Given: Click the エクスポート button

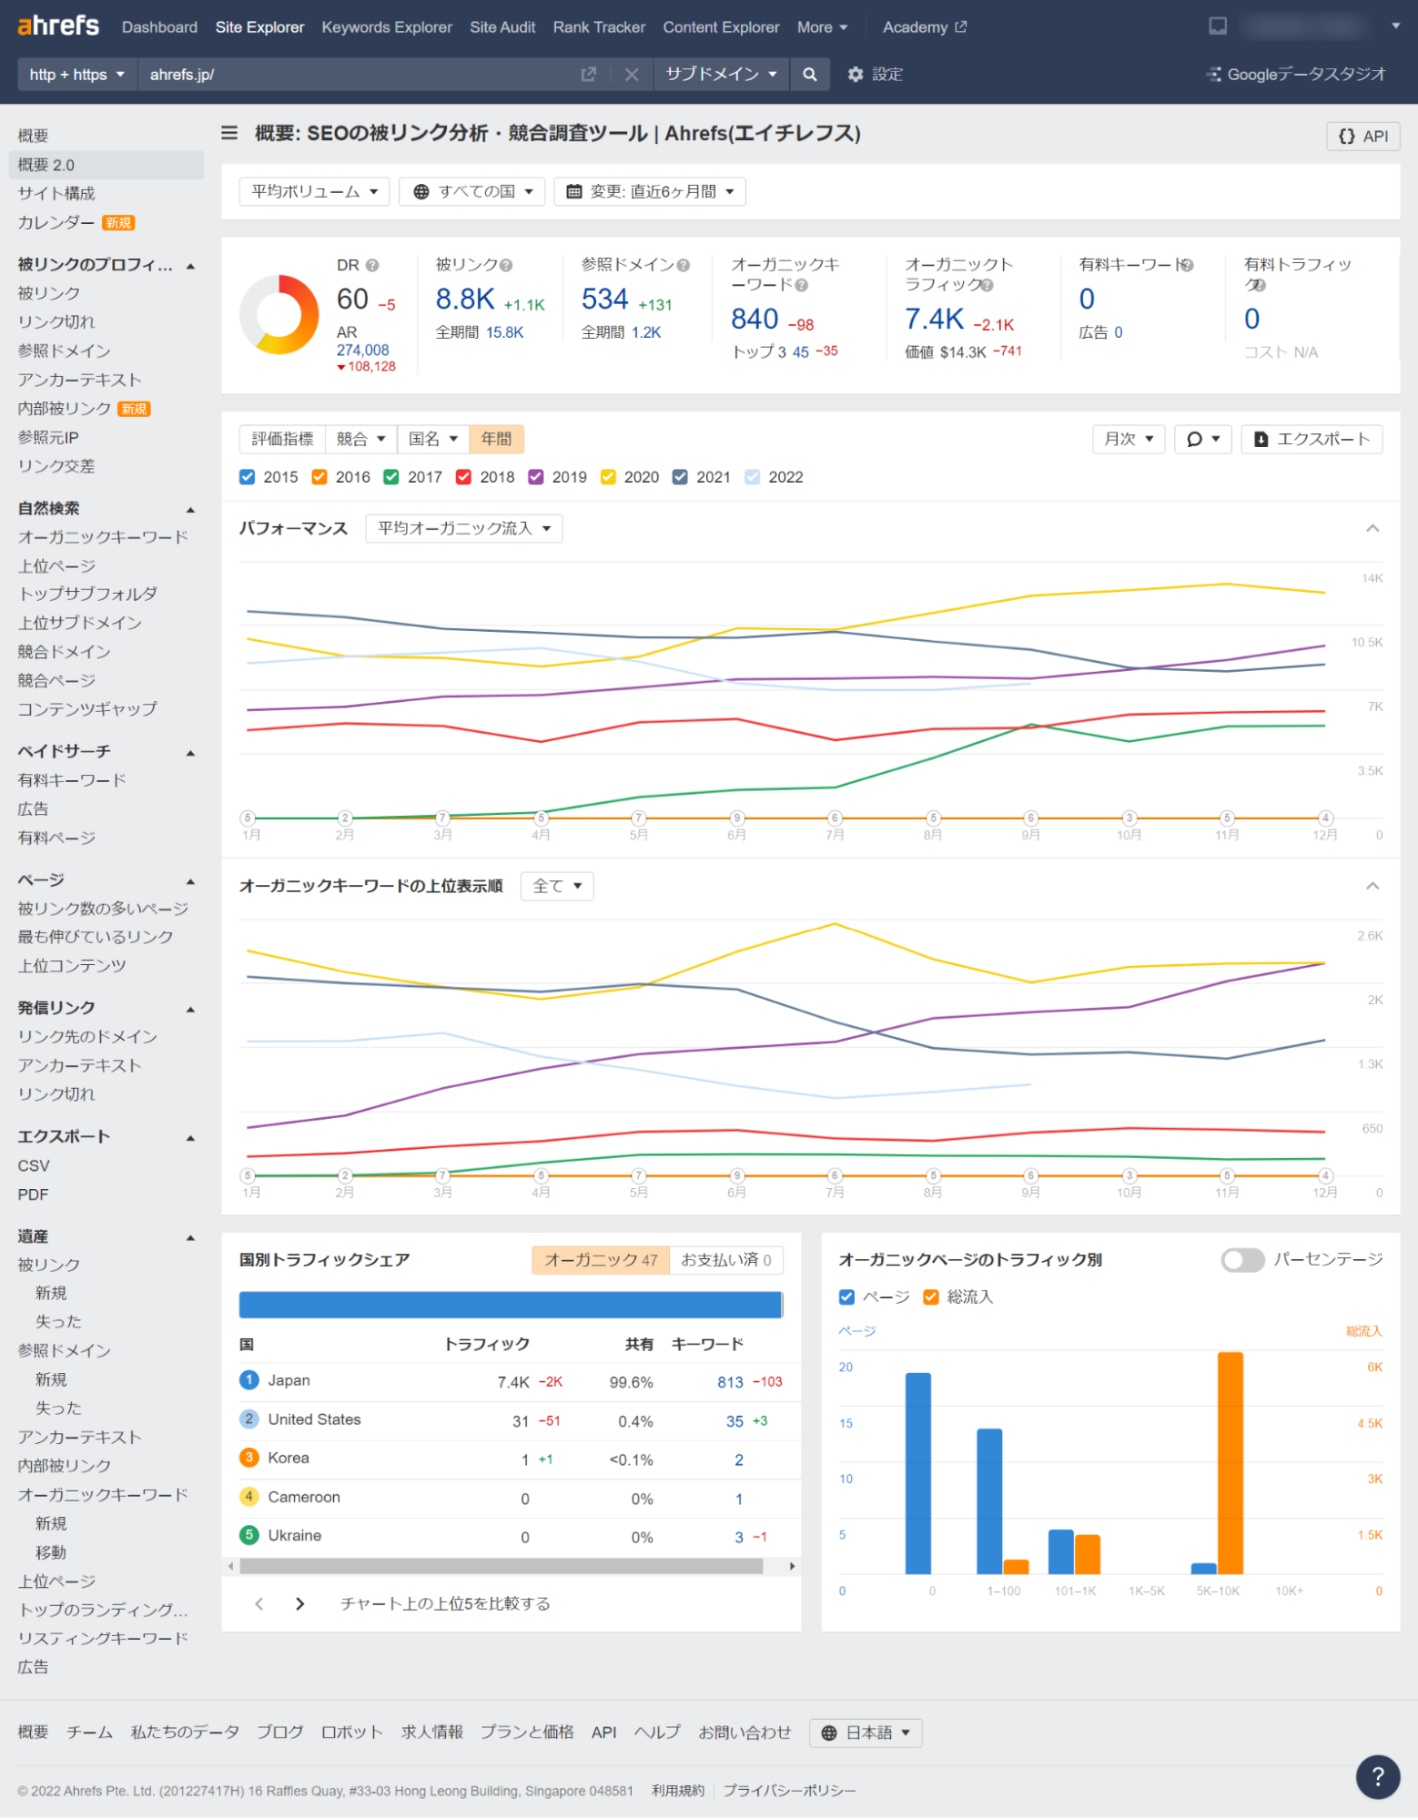Looking at the screenshot, I should click(1312, 439).
